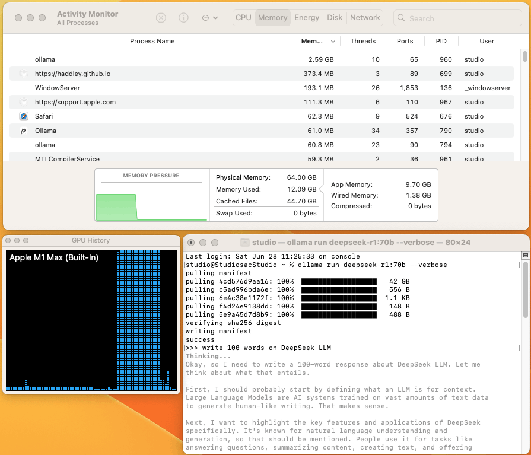The width and height of the screenshot is (531, 455).
Task: Open the process Info inspector icon
Action: (x=183, y=18)
